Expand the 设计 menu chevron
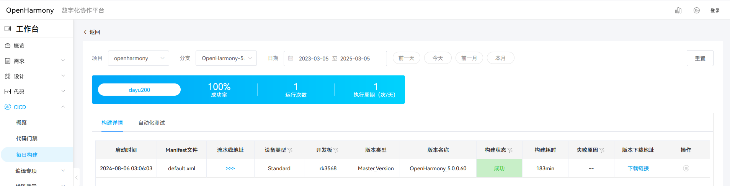The height and width of the screenshot is (186, 730). click(x=63, y=76)
